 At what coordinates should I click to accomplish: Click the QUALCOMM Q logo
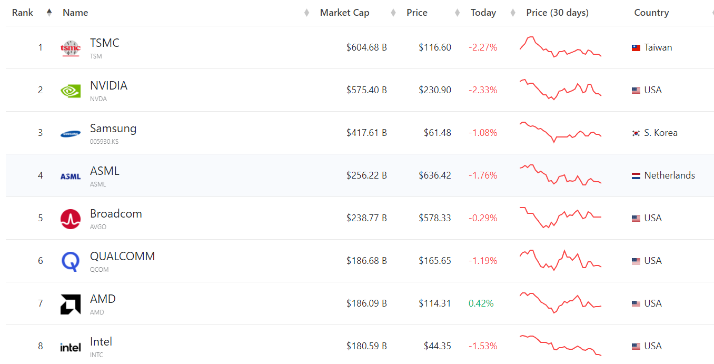pyautogui.click(x=70, y=261)
